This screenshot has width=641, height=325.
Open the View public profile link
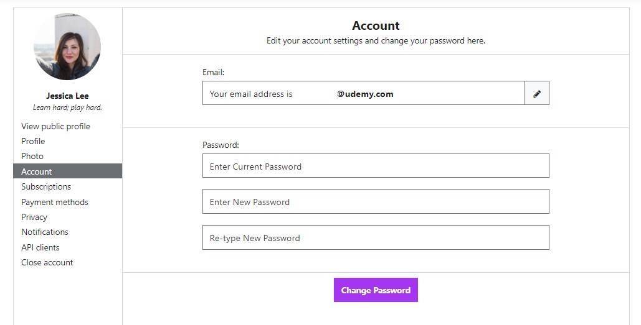coord(55,126)
